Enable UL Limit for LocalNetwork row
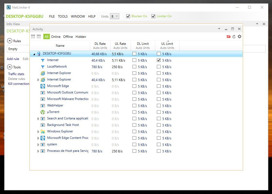The image size is (272, 194). [x=158, y=67]
